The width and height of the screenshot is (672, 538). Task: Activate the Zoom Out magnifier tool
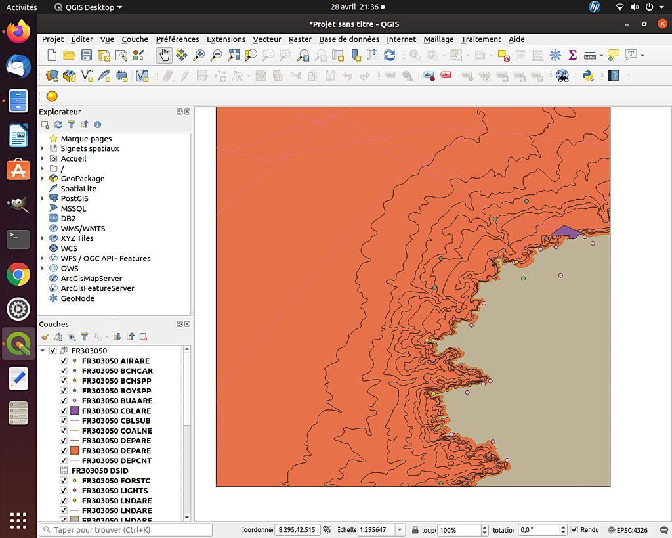point(217,55)
